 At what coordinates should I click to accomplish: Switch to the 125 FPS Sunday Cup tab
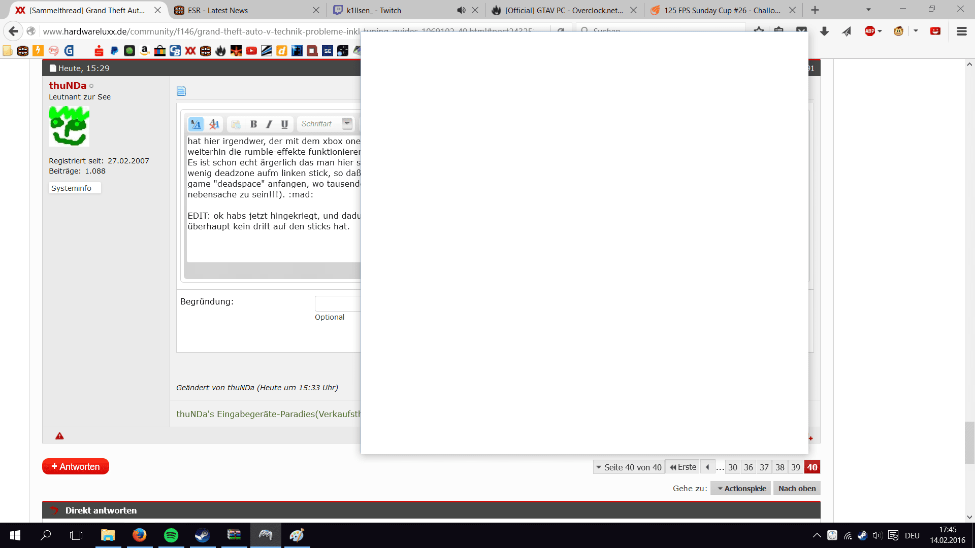[722, 10]
